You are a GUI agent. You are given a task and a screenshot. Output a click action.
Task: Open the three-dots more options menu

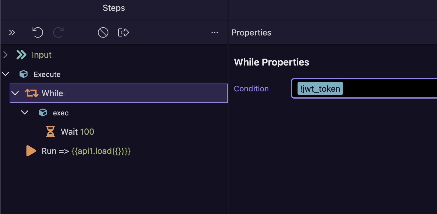[x=215, y=32]
